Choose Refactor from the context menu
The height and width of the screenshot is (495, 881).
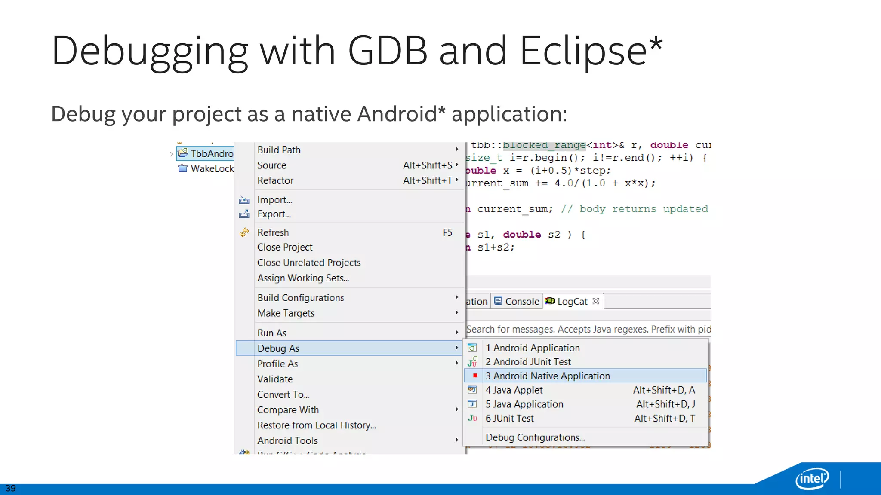pos(349,180)
